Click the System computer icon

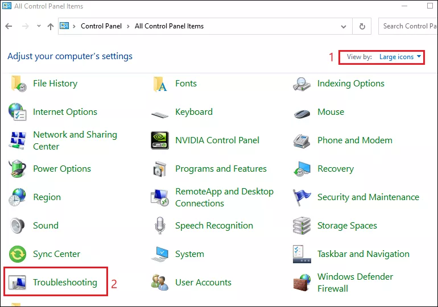pos(160,254)
